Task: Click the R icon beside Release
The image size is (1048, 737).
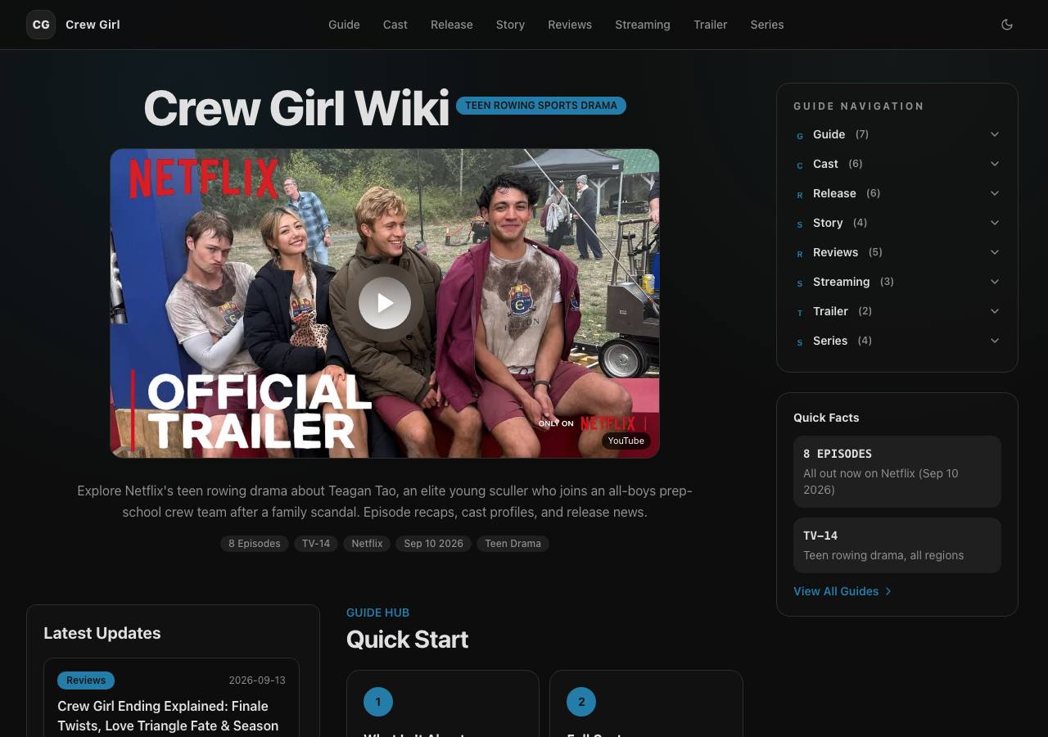Action: (800, 194)
